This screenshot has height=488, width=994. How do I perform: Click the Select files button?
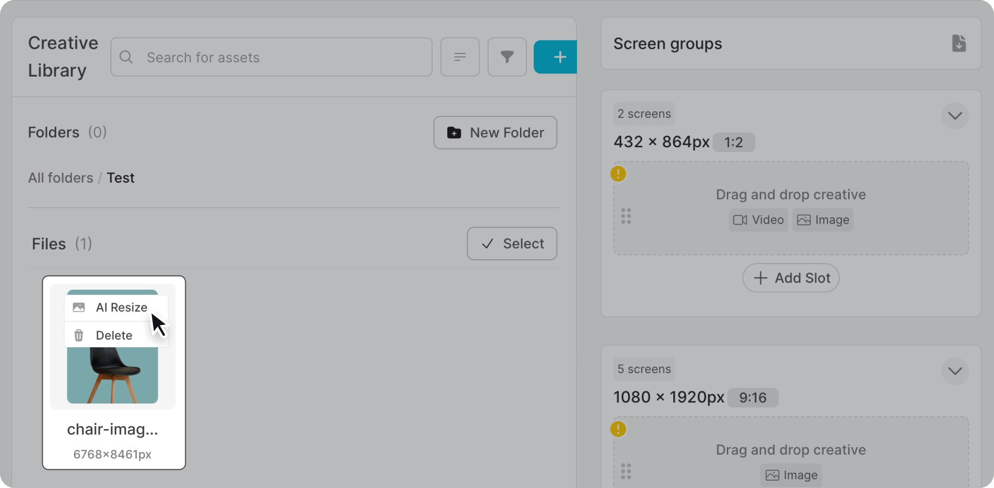pos(512,244)
